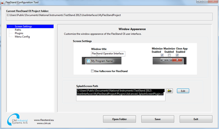This screenshot has height=129, width=219.
Task: Toggle the Close App Enabled checkbox
Action: tap(177, 55)
